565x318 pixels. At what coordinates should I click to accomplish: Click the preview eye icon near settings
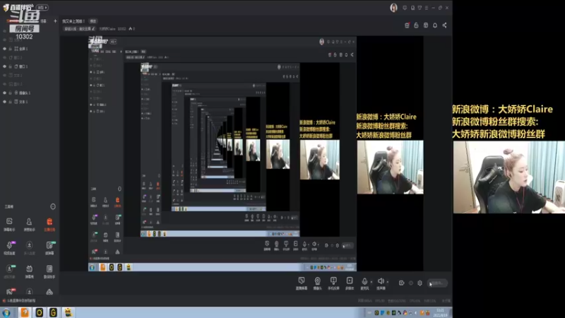[411, 283]
